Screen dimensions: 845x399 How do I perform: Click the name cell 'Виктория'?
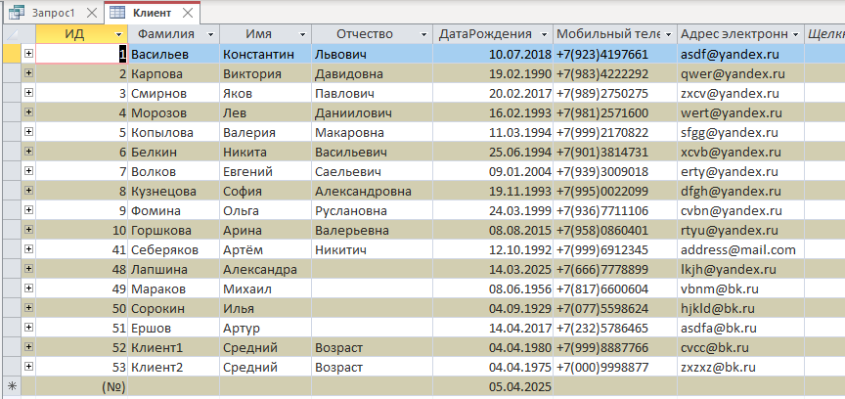coord(265,74)
